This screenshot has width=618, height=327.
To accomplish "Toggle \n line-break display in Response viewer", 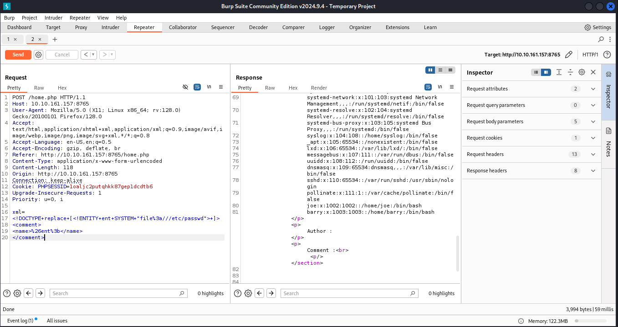I will (440, 87).
